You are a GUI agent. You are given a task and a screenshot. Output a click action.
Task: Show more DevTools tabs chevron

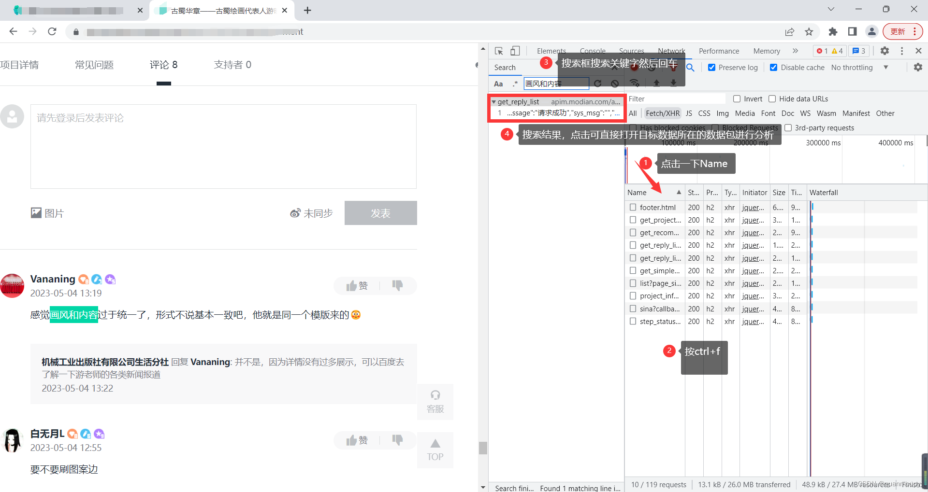[795, 51]
